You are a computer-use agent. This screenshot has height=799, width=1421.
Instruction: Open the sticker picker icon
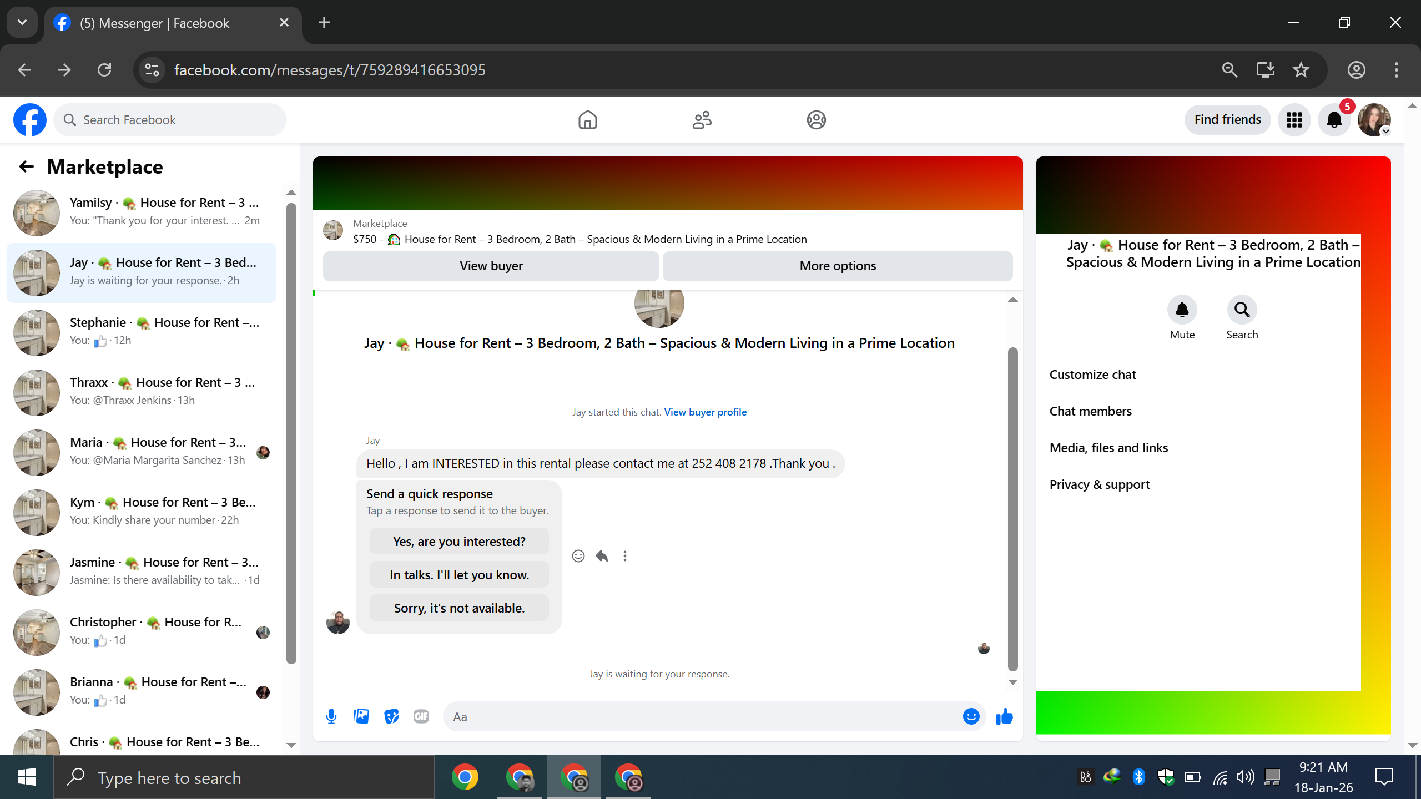coord(391,716)
